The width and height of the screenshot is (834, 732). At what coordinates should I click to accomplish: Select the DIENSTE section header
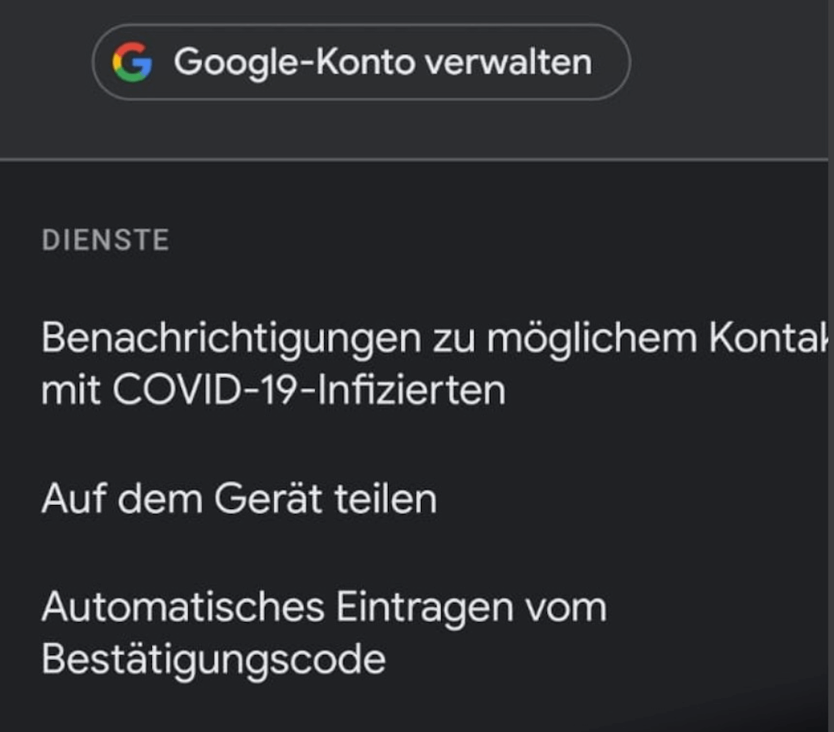coord(105,240)
